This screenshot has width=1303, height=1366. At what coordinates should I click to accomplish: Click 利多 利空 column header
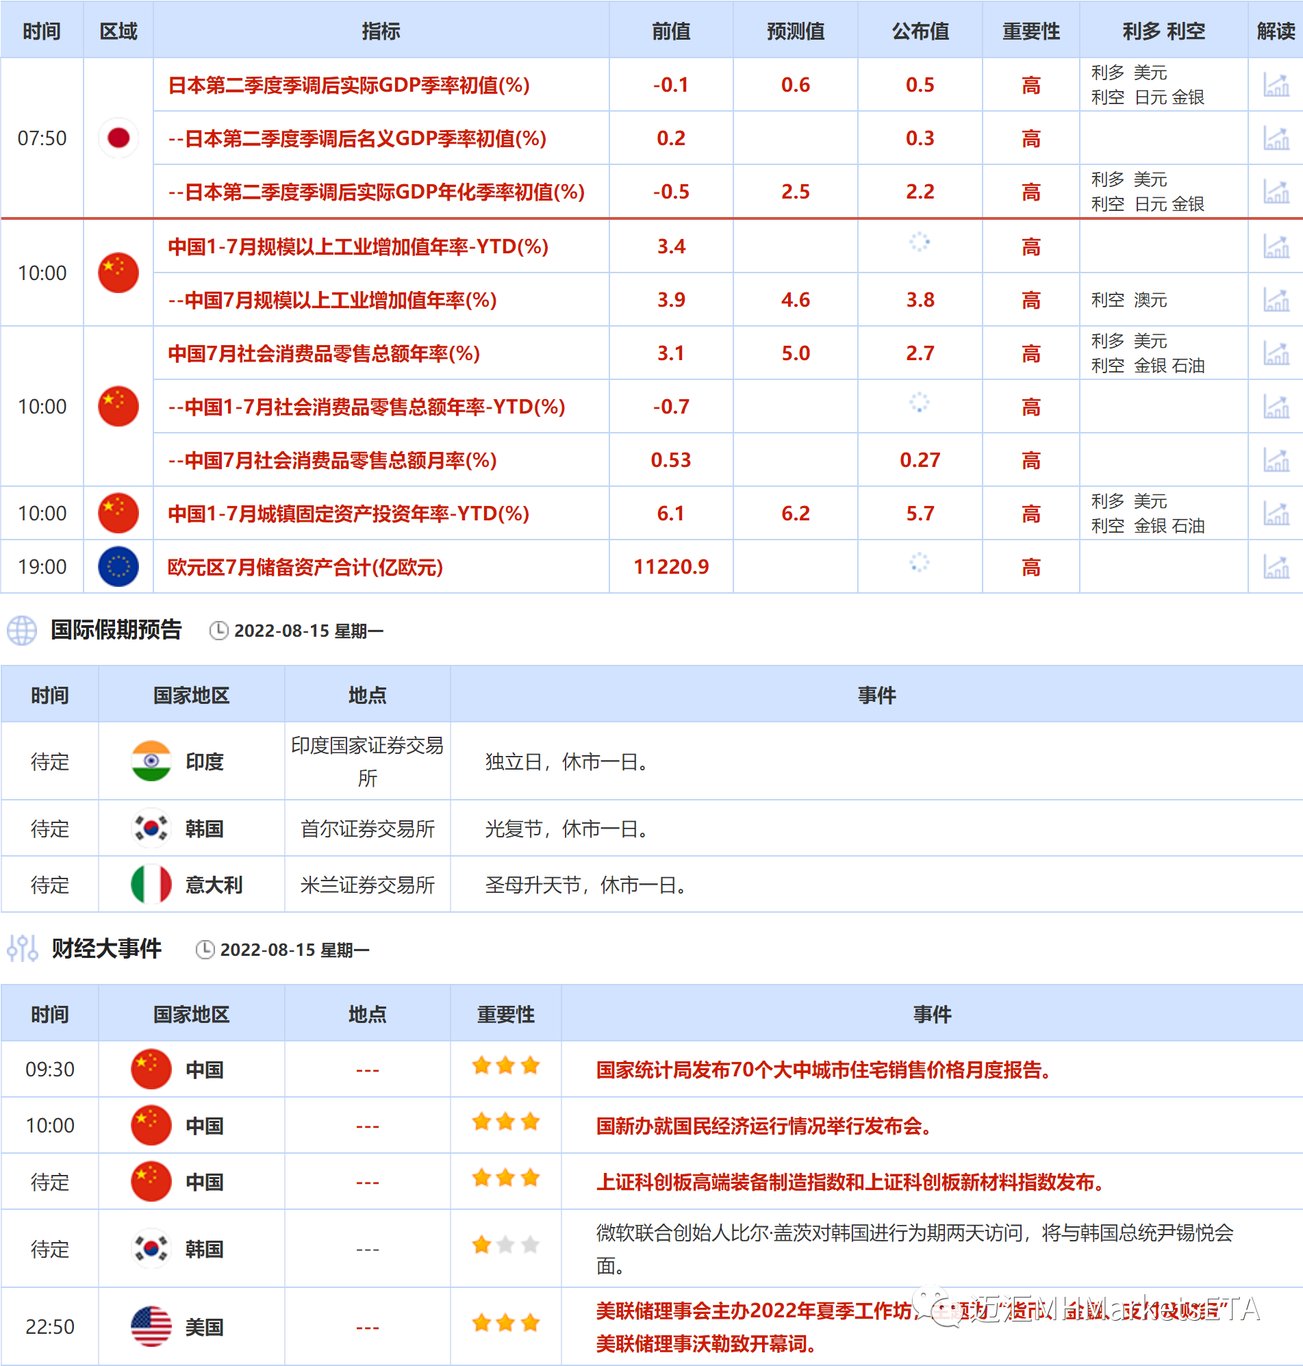point(1163,31)
